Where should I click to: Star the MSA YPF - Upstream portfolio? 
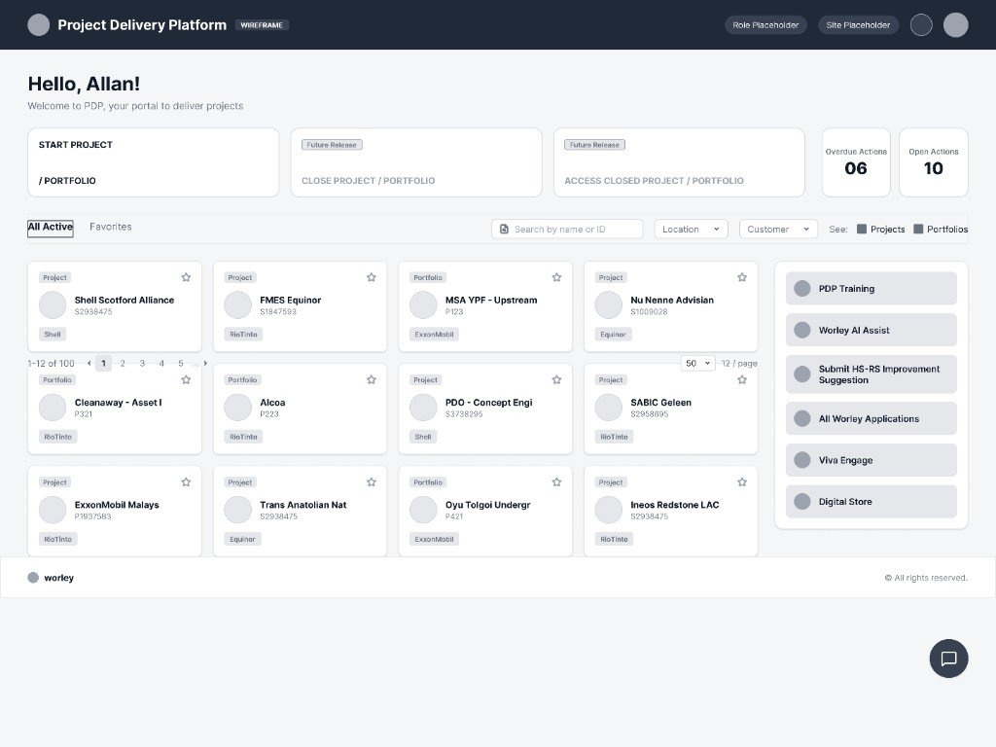pos(557,277)
